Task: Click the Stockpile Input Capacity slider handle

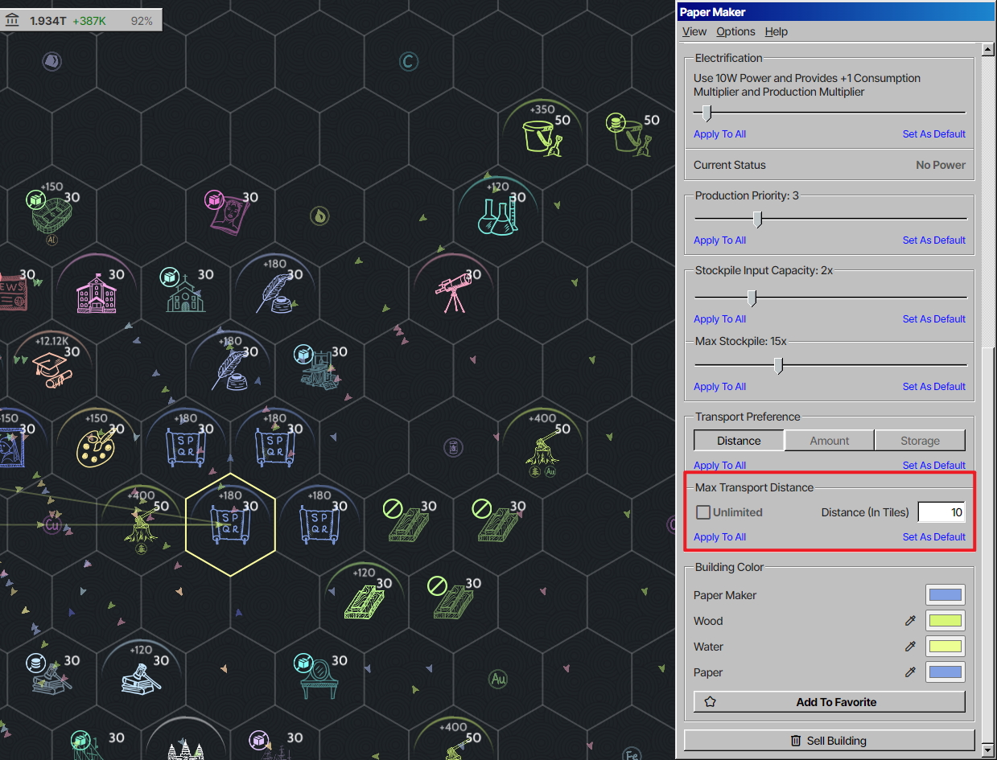Action: click(752, 298)
